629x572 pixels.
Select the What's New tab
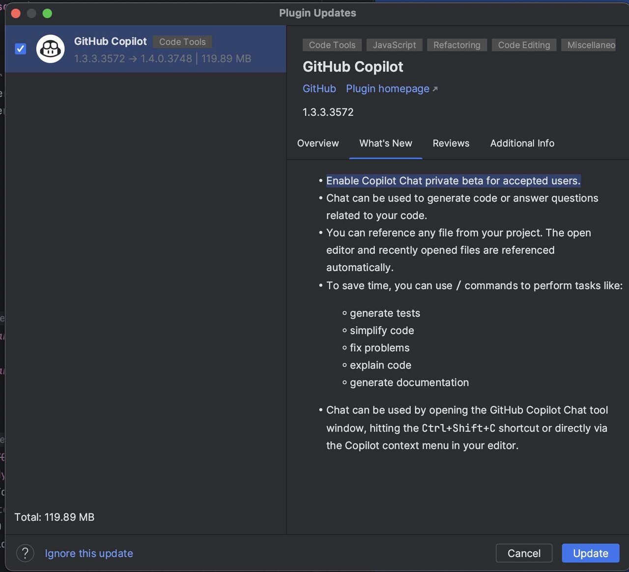click(386, 143)
